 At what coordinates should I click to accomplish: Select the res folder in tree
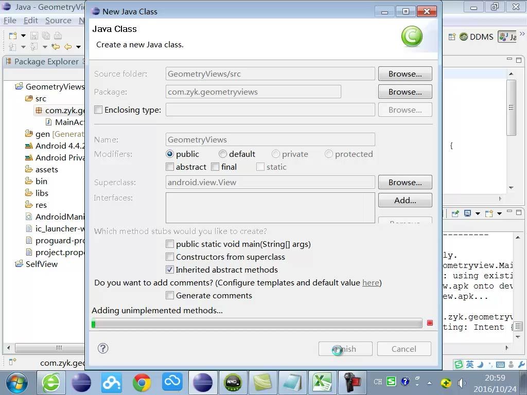pyautogui.click(x=36, y=205)
